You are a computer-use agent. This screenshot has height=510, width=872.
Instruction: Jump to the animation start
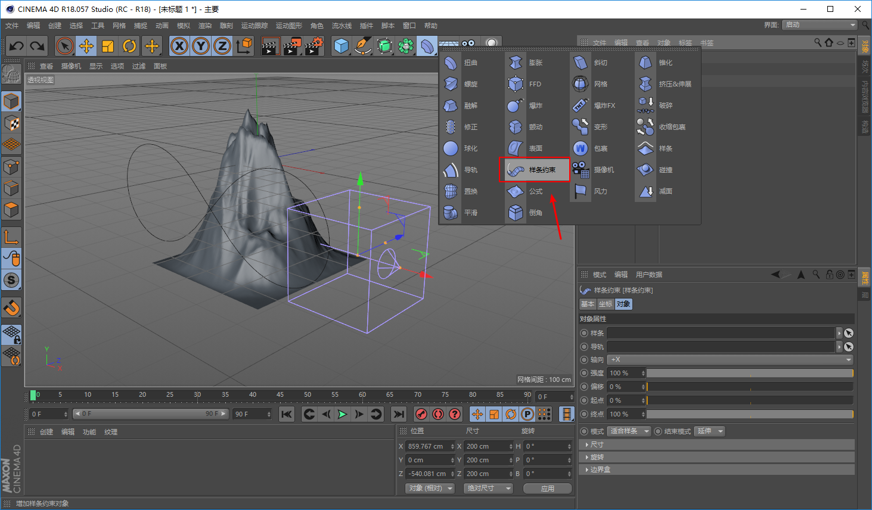(x=287, y=414)
